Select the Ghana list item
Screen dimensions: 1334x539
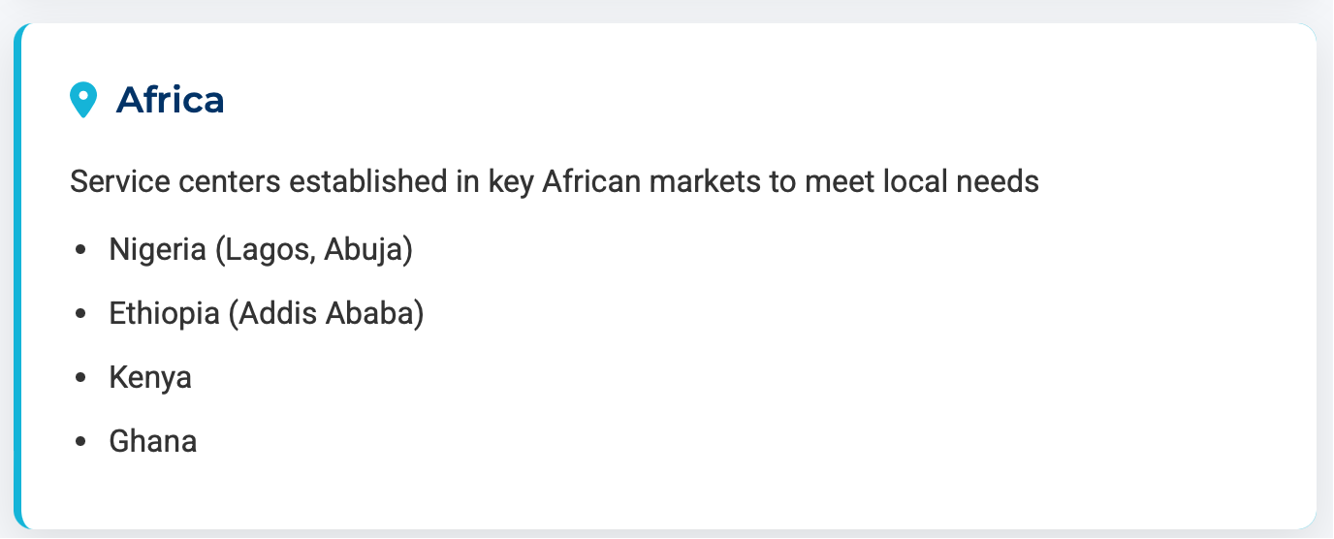click(153, 441)
